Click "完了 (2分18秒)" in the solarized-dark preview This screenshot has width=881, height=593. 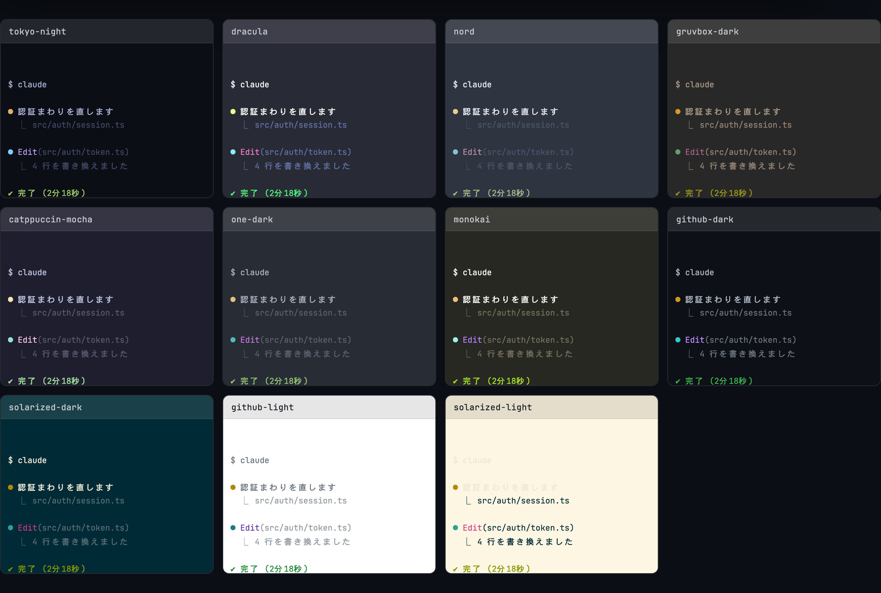click(52, 569)
